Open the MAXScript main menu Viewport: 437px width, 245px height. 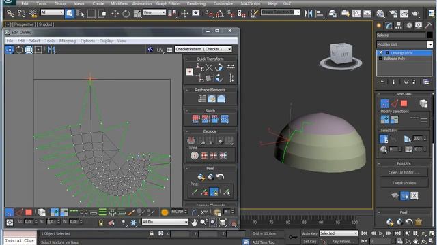click(251, 3)
